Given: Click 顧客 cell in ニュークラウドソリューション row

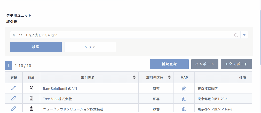Looking at the screenshot, I should tap(156, 109).
